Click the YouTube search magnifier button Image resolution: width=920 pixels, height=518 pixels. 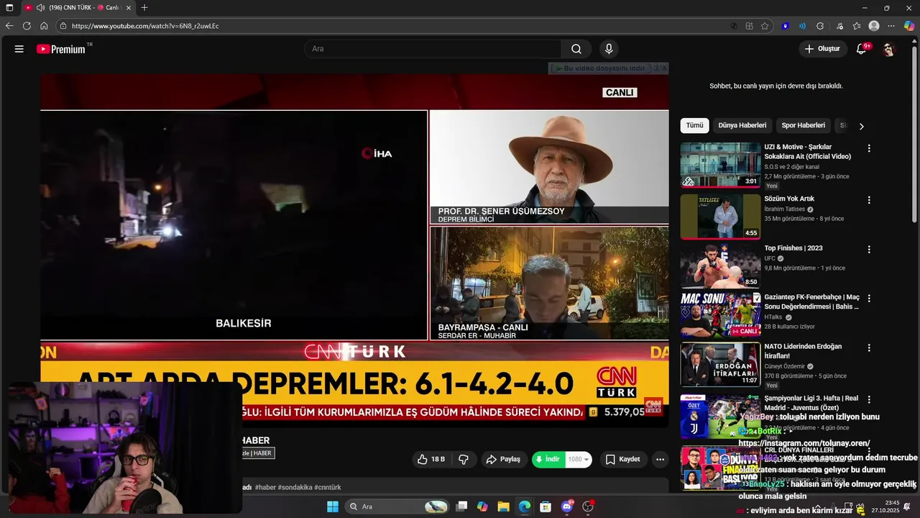576,49
